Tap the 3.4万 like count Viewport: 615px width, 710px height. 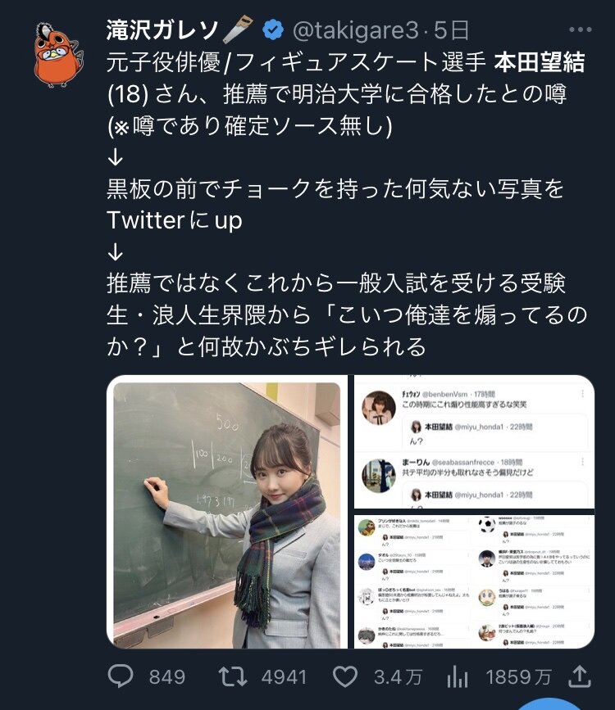point(398,677)
